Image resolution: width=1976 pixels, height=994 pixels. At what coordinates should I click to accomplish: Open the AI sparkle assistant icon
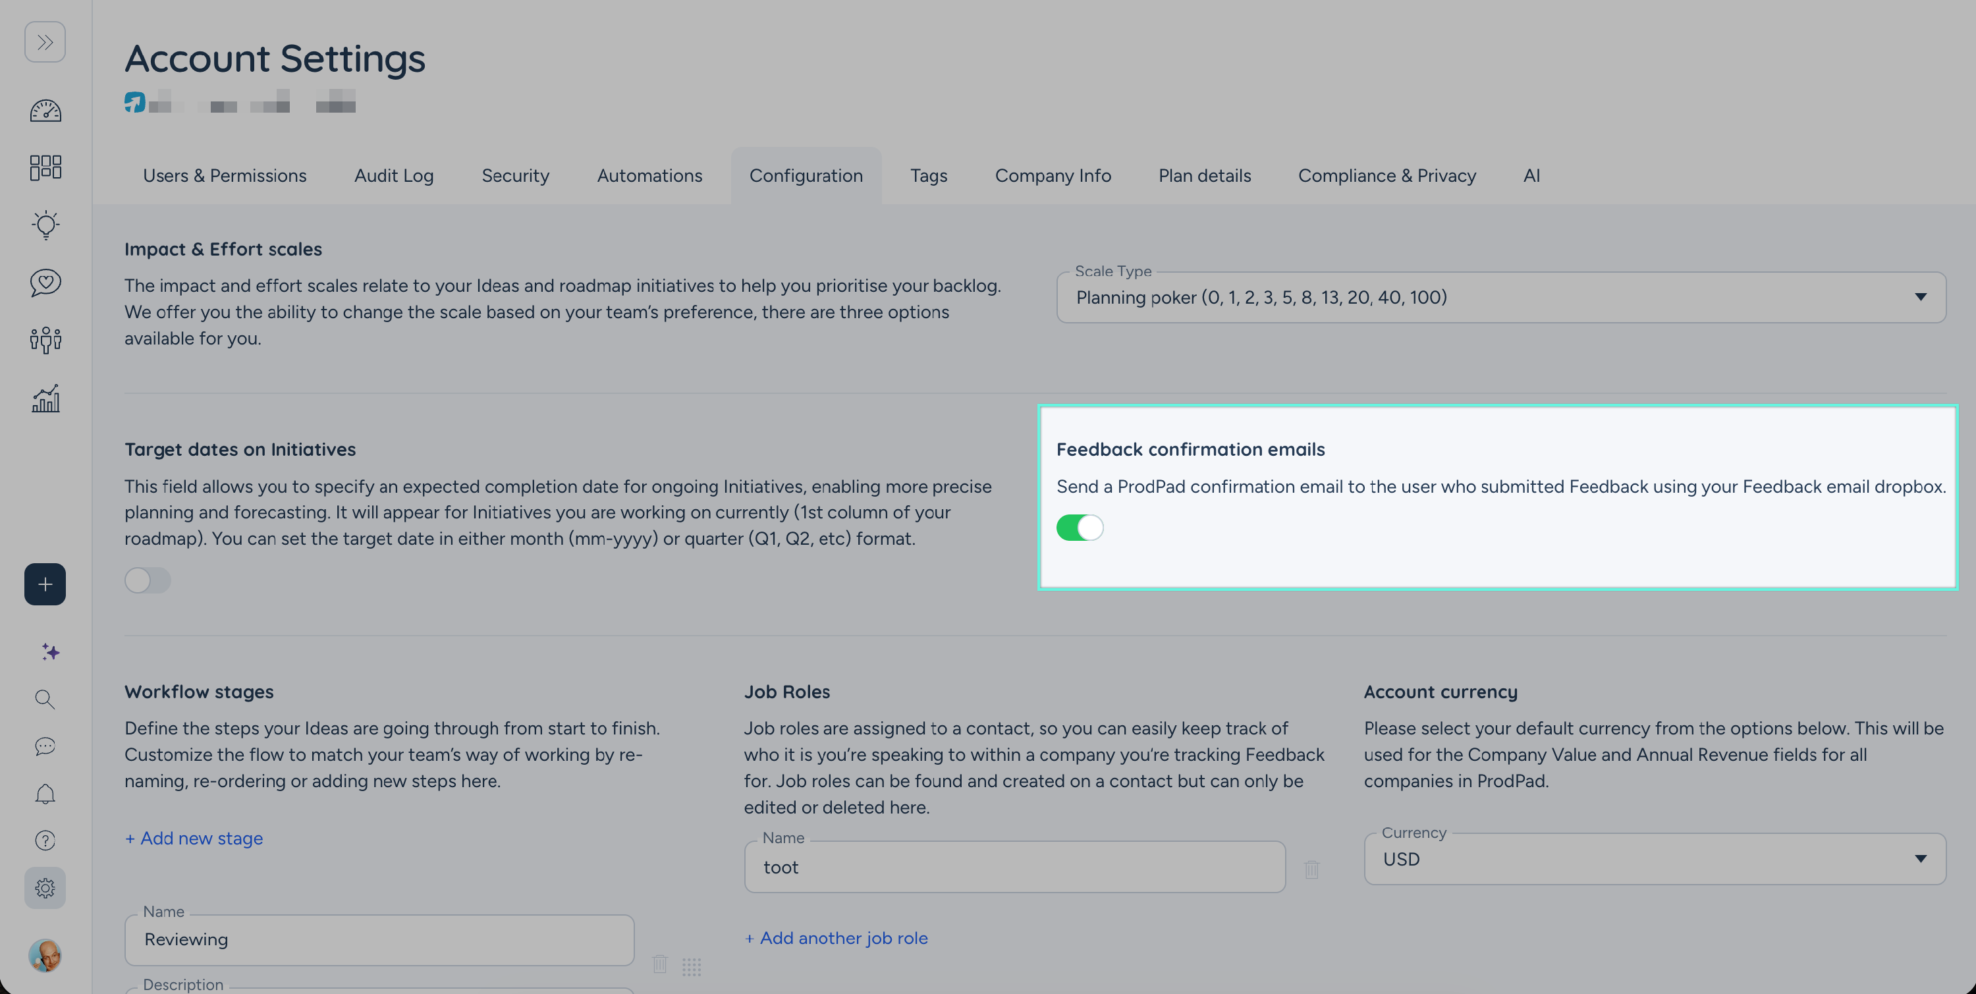point(50,652)
